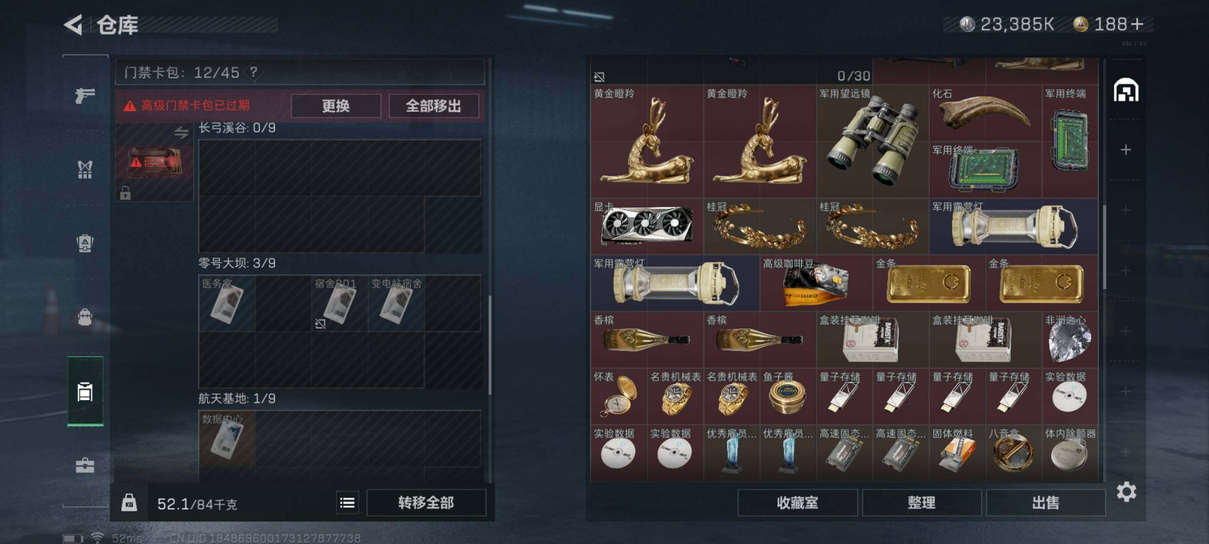
Task: Open the weapons tab with pistol icon
Action: pyautogui.click(x=85, y=95)
